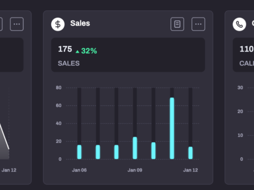Viewport: 254px width, 190px height.
Task: Click the phone icon on Calls card
Action: point(240,24)
